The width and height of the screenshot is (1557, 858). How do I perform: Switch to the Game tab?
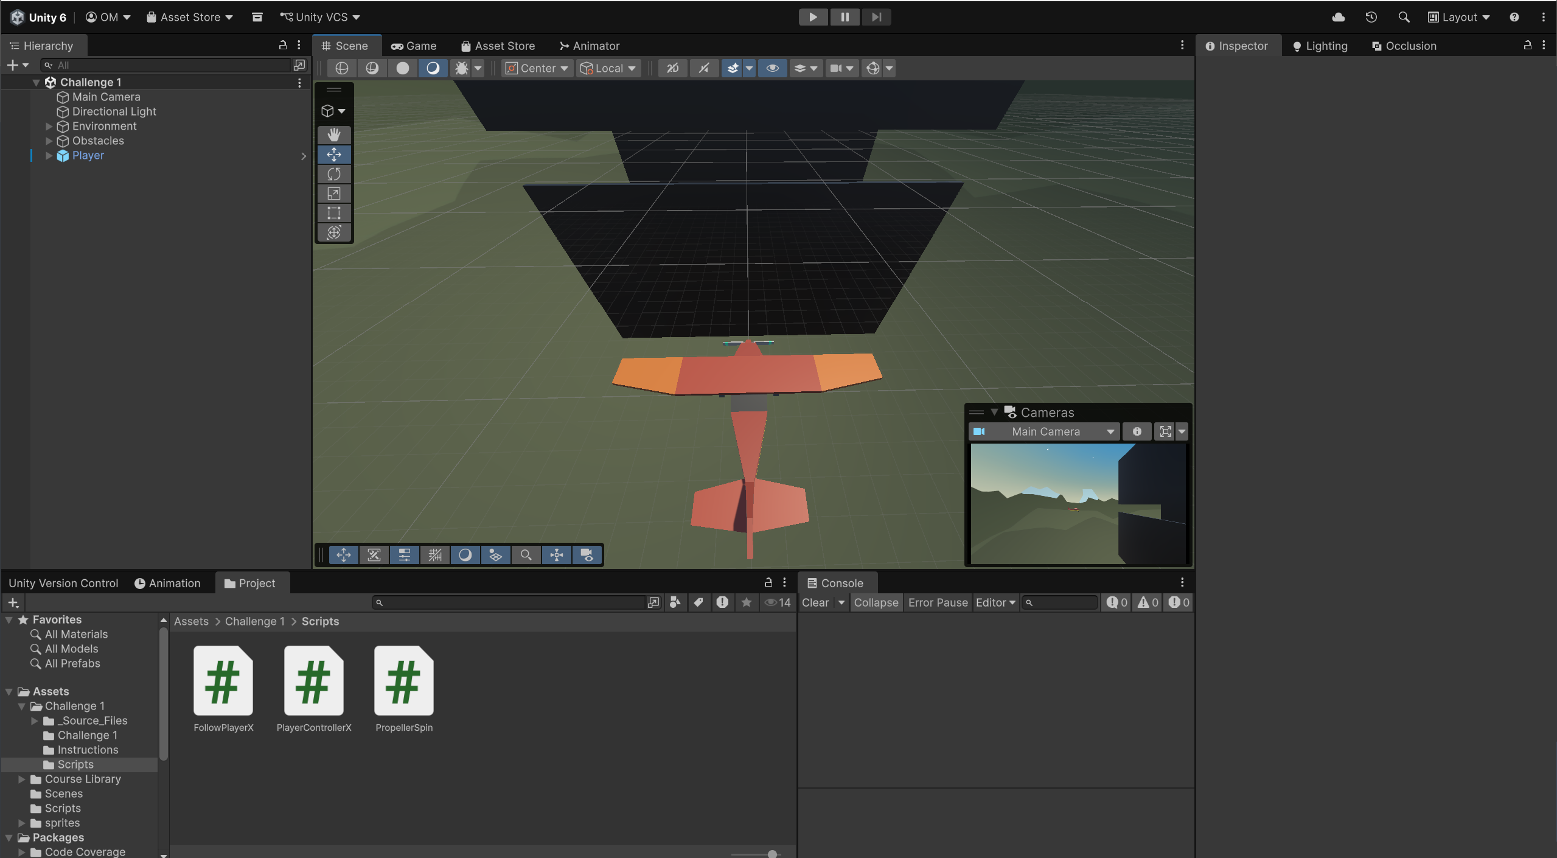coord(414,46)
